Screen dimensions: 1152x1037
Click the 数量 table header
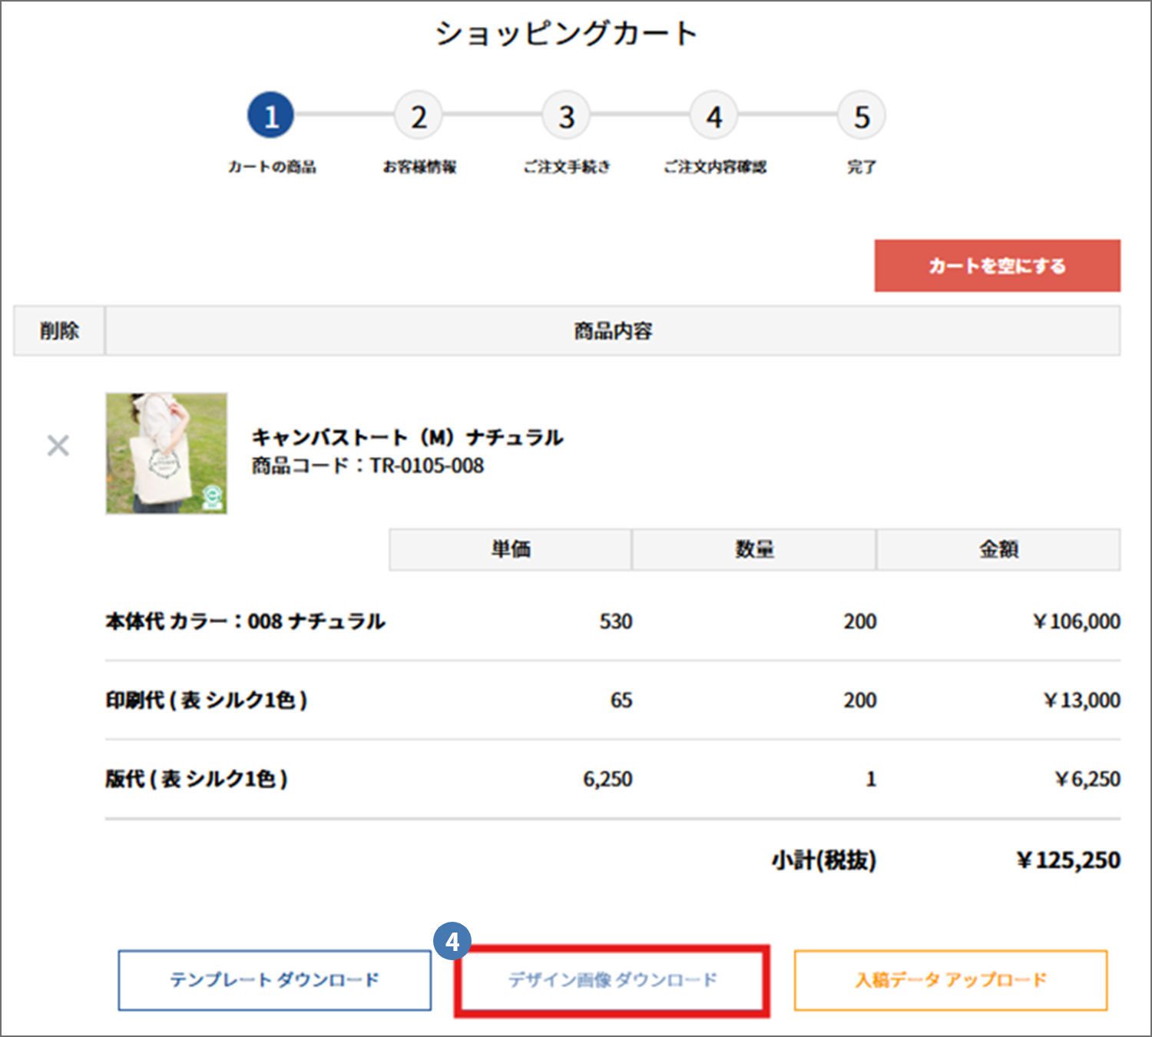click(x=753, y=548)
